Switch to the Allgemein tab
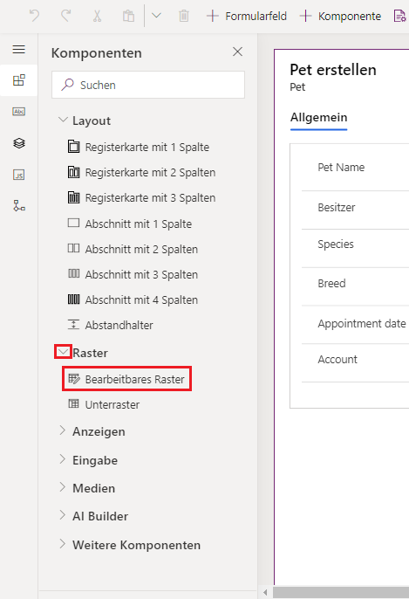The image size is (409, 599). [318, 117]
